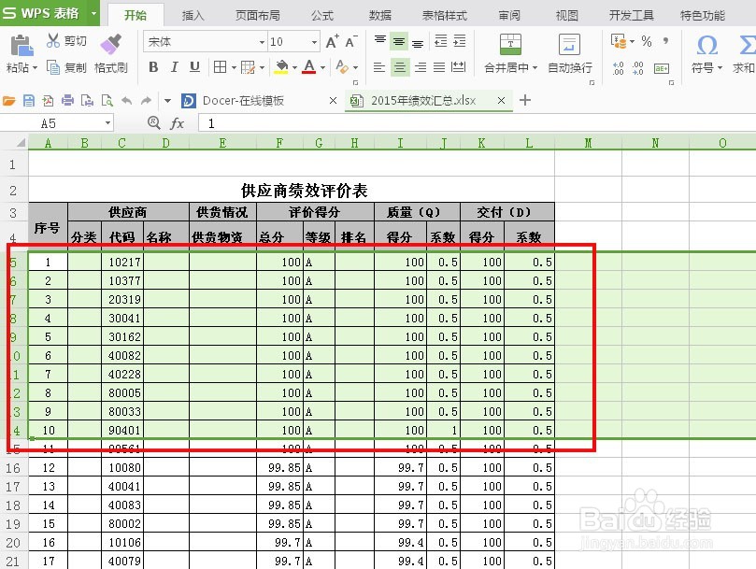Click the Paste icon
The width and height of the screenshot is (756, 569).
pos(21,46)
